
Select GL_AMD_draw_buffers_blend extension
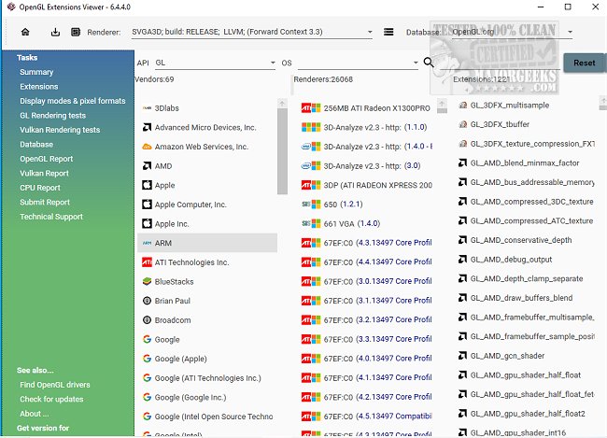(526, 298)
